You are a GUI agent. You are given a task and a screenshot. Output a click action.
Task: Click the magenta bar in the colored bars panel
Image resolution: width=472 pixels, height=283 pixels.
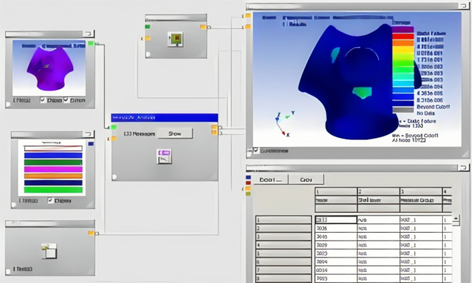click(53, 169)
